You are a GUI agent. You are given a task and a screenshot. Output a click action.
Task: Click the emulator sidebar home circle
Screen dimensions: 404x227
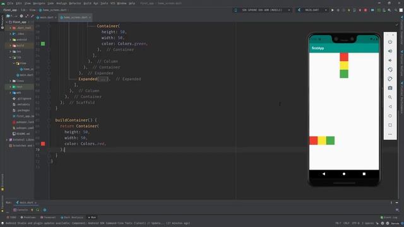[390, 116]
